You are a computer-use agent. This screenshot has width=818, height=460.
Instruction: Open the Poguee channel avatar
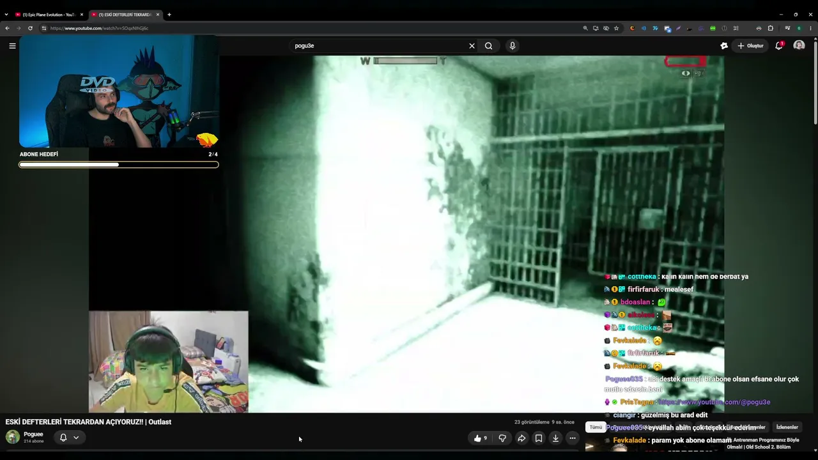[x=13, y=437]
